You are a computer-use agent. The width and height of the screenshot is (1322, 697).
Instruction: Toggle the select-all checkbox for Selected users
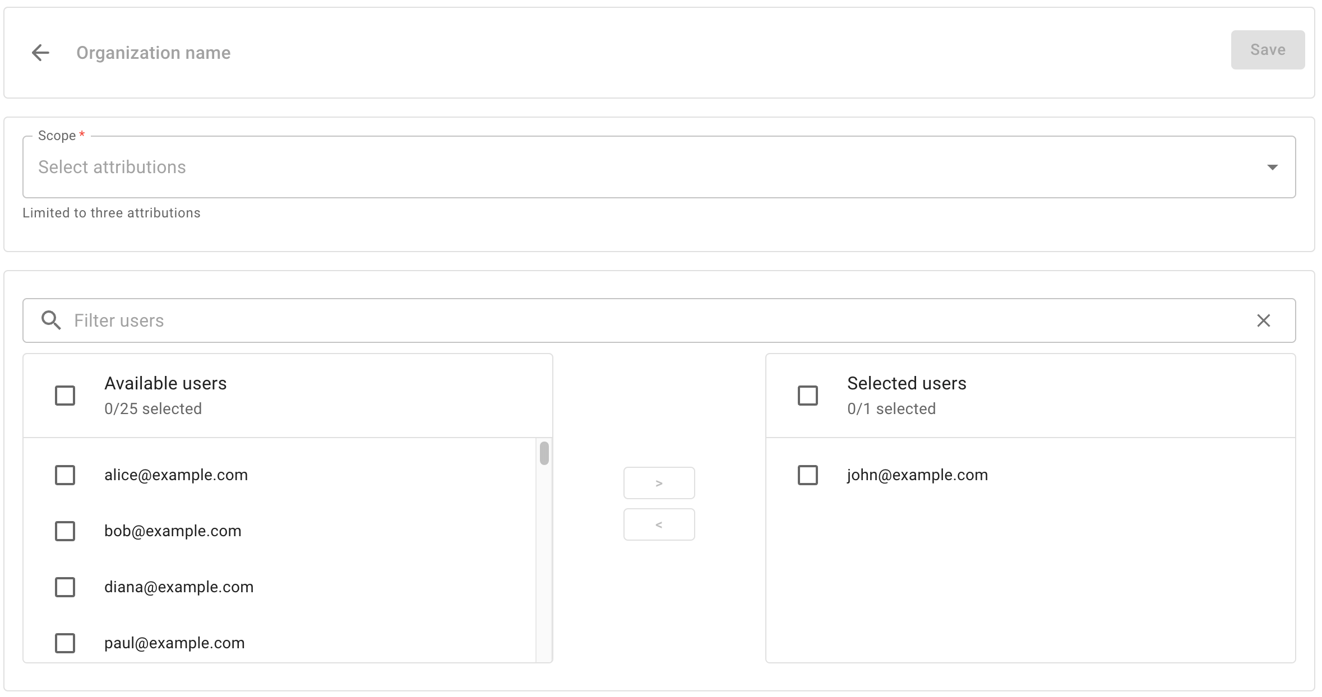coord(807,395)
